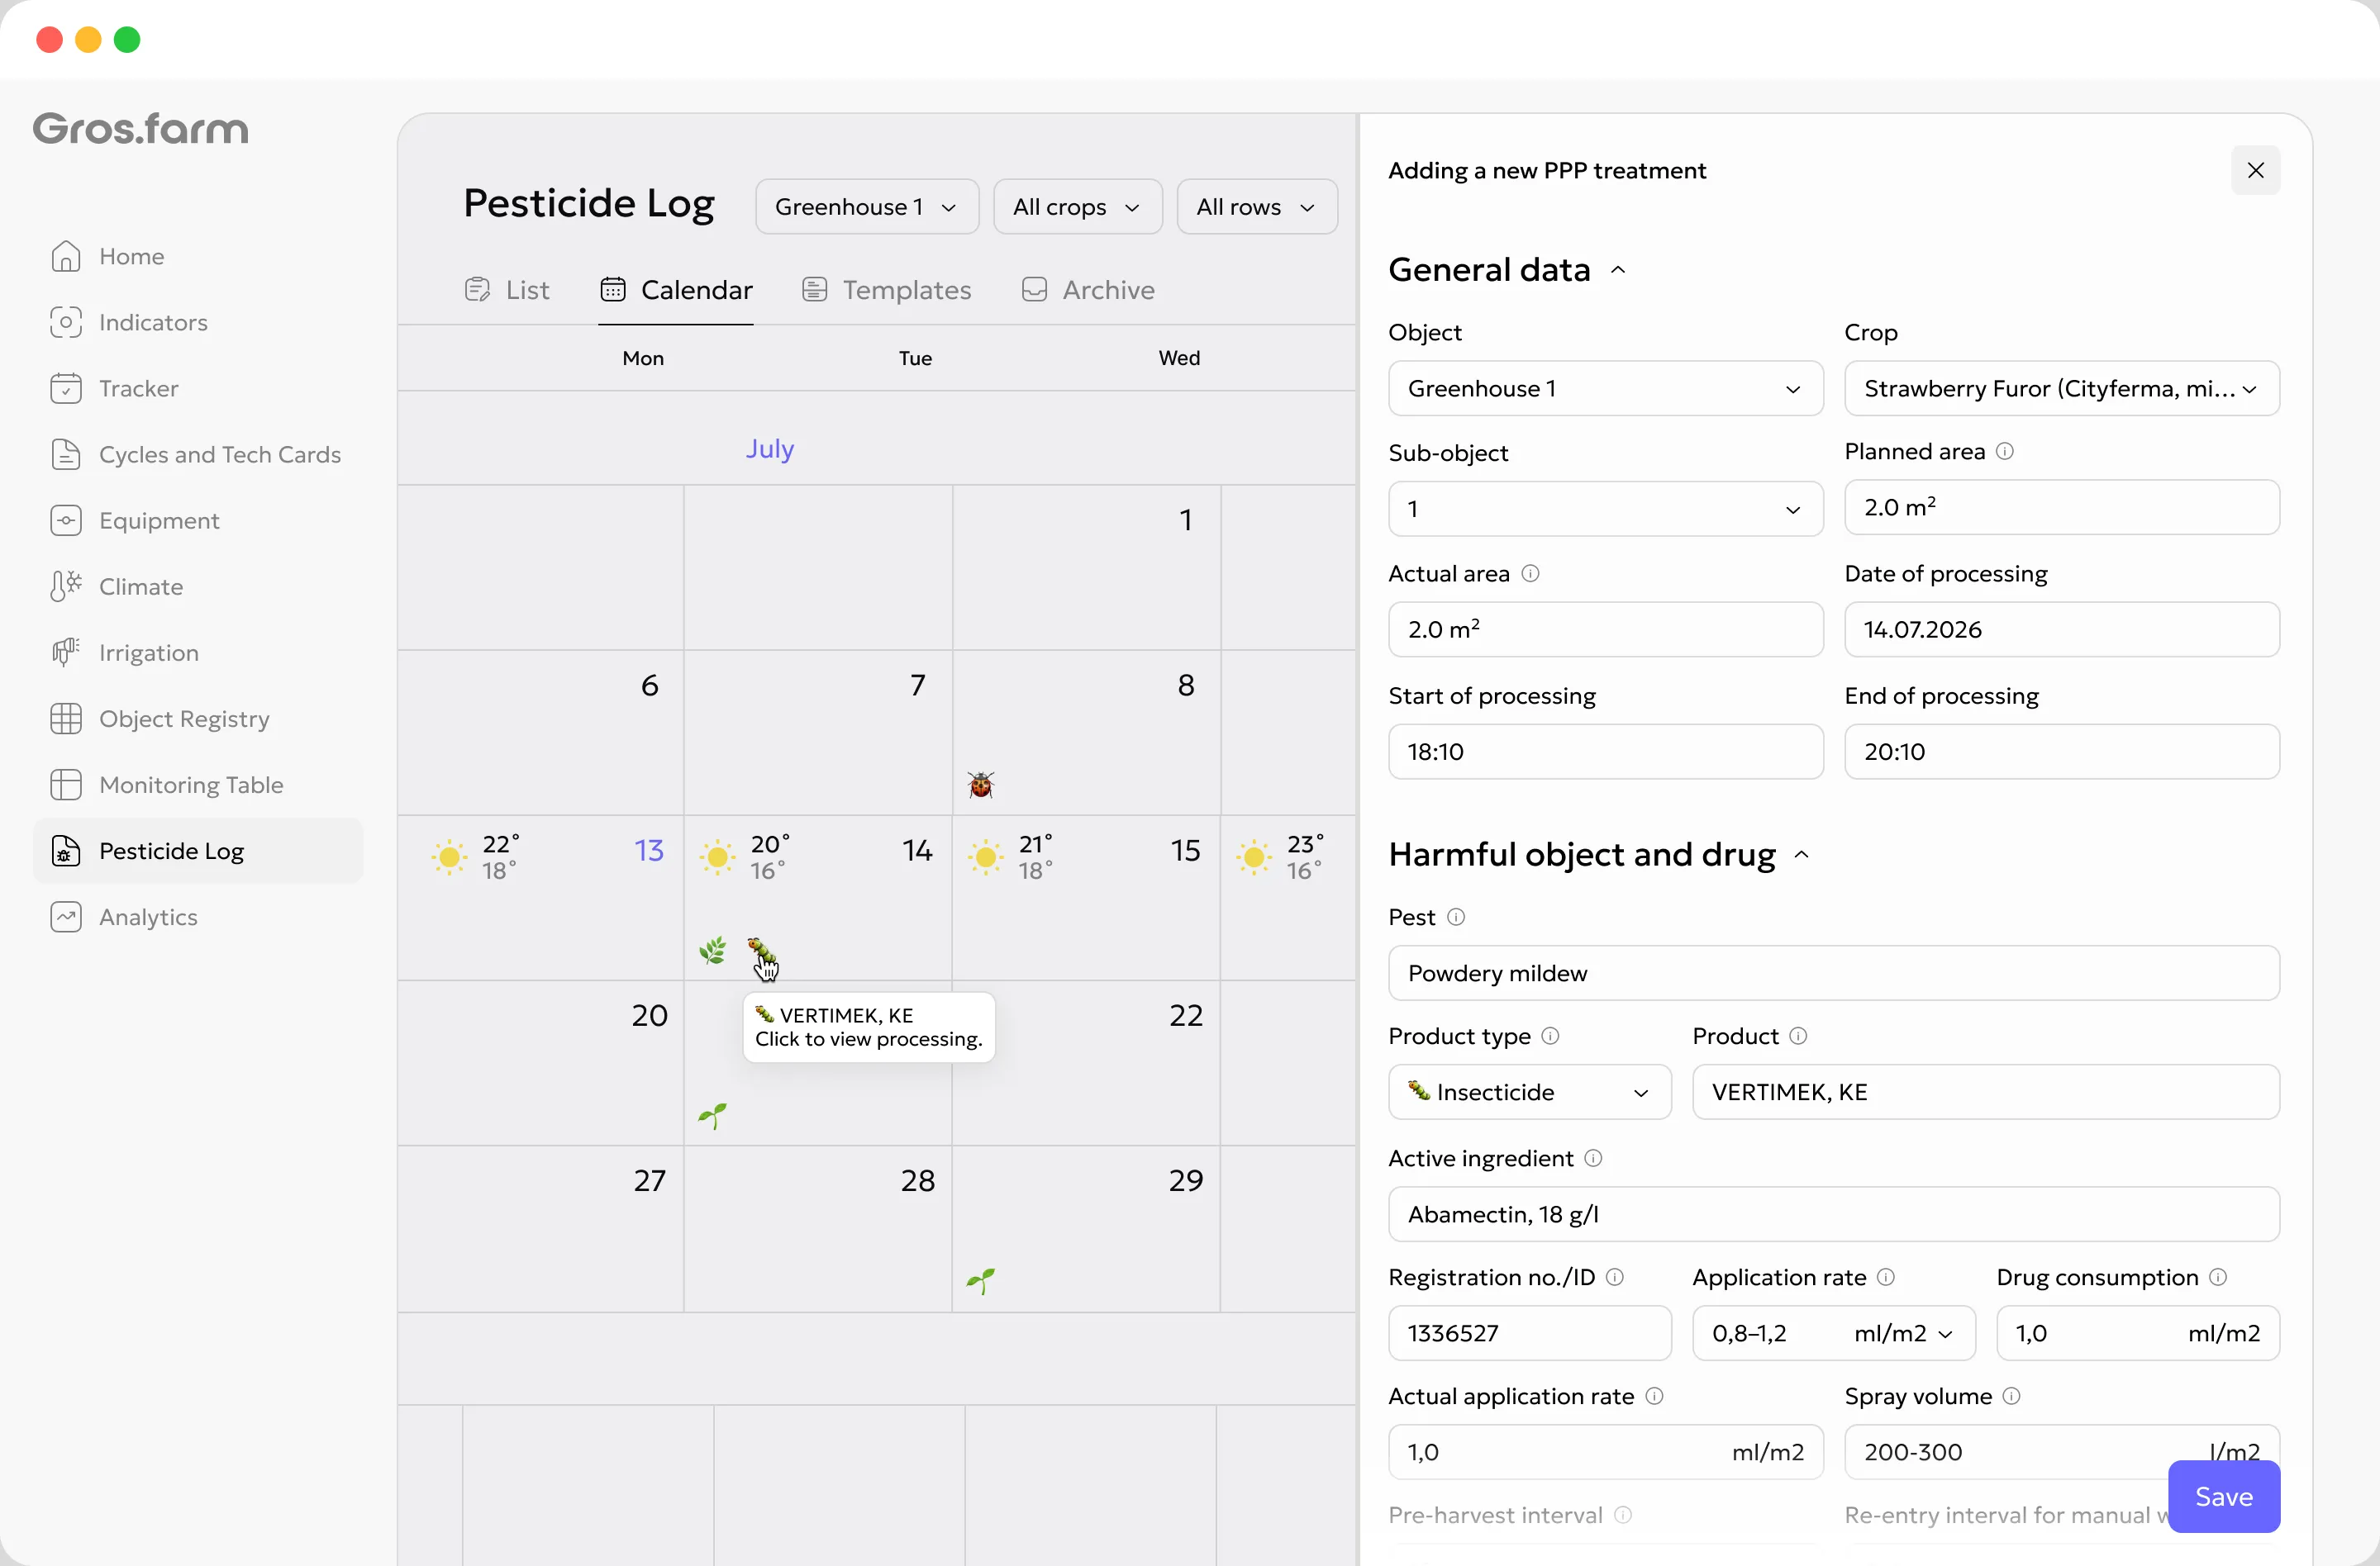Click the Start of processing time field
2380x1566 pixels.
tap(1606, 752)
